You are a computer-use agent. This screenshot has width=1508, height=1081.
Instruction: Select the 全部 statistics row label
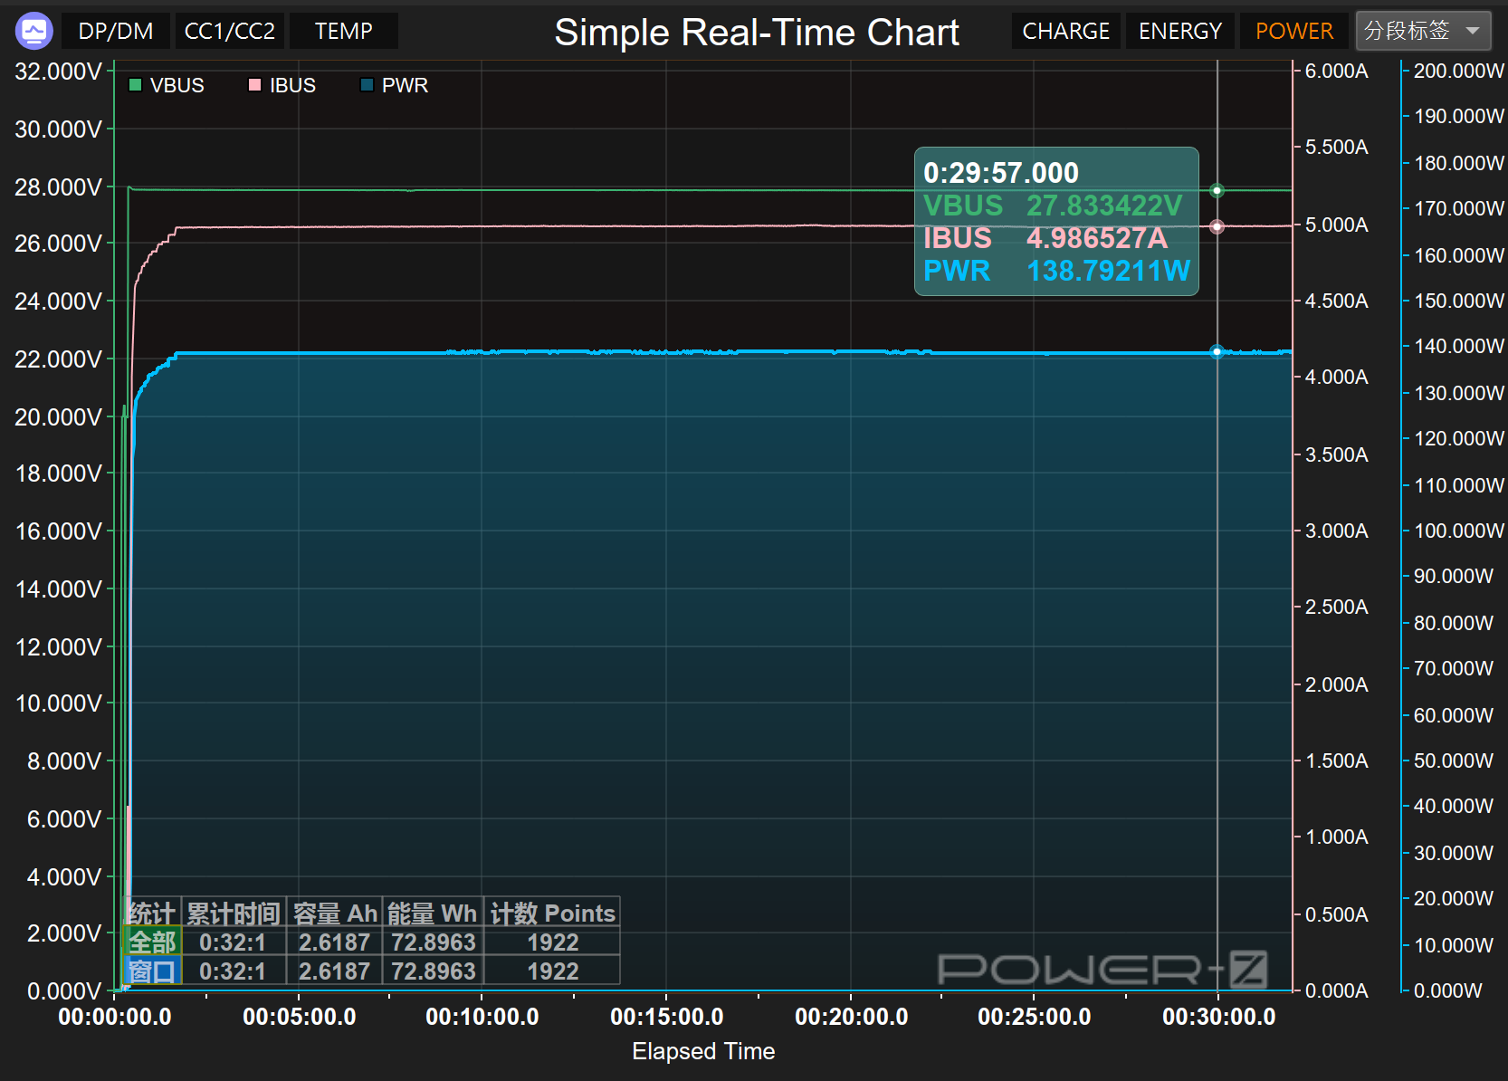click(x=152, y=942)
